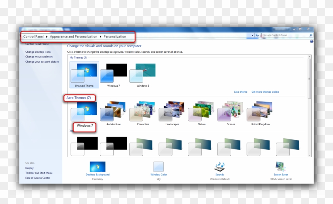
Task: Open Screen Saver settings icon
Action: (x=281, y=167)
